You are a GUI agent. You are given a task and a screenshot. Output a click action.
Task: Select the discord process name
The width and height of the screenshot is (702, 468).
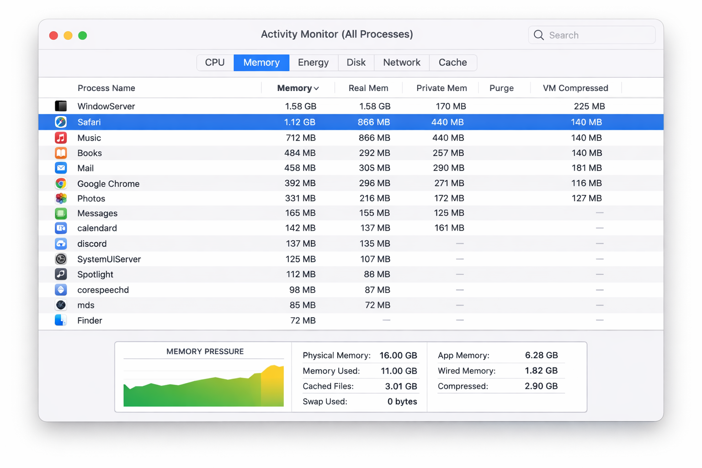(92, 244)
